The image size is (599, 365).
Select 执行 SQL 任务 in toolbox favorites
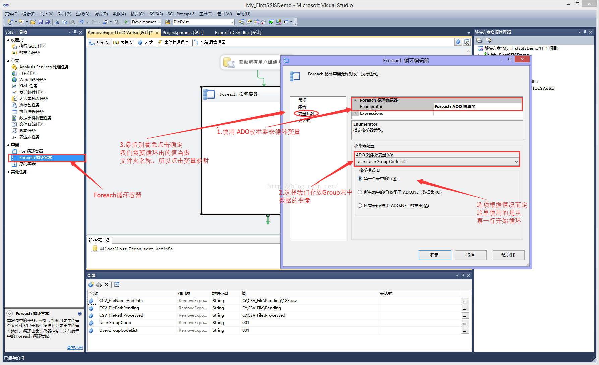(32, 46)
